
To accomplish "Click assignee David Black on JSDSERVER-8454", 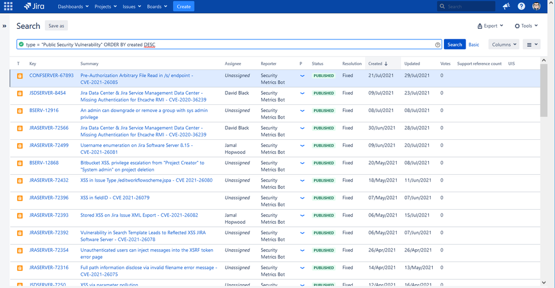I will click(237, 93).
